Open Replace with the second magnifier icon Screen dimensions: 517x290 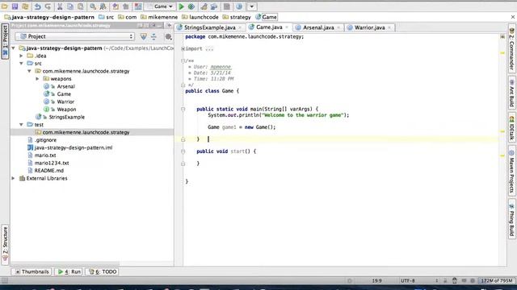[x=103, y=6]
